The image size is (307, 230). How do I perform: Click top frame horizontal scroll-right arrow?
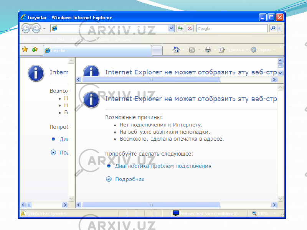coord(274,79)
